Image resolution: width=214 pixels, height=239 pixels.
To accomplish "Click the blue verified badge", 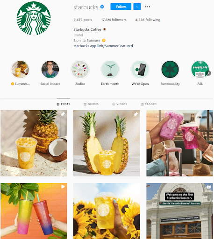I will [102, 7].
